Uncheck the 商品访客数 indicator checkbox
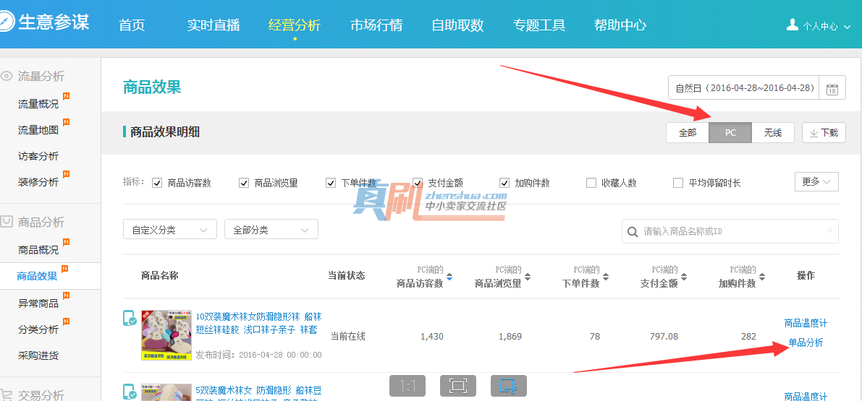 (x=157, y=183)
